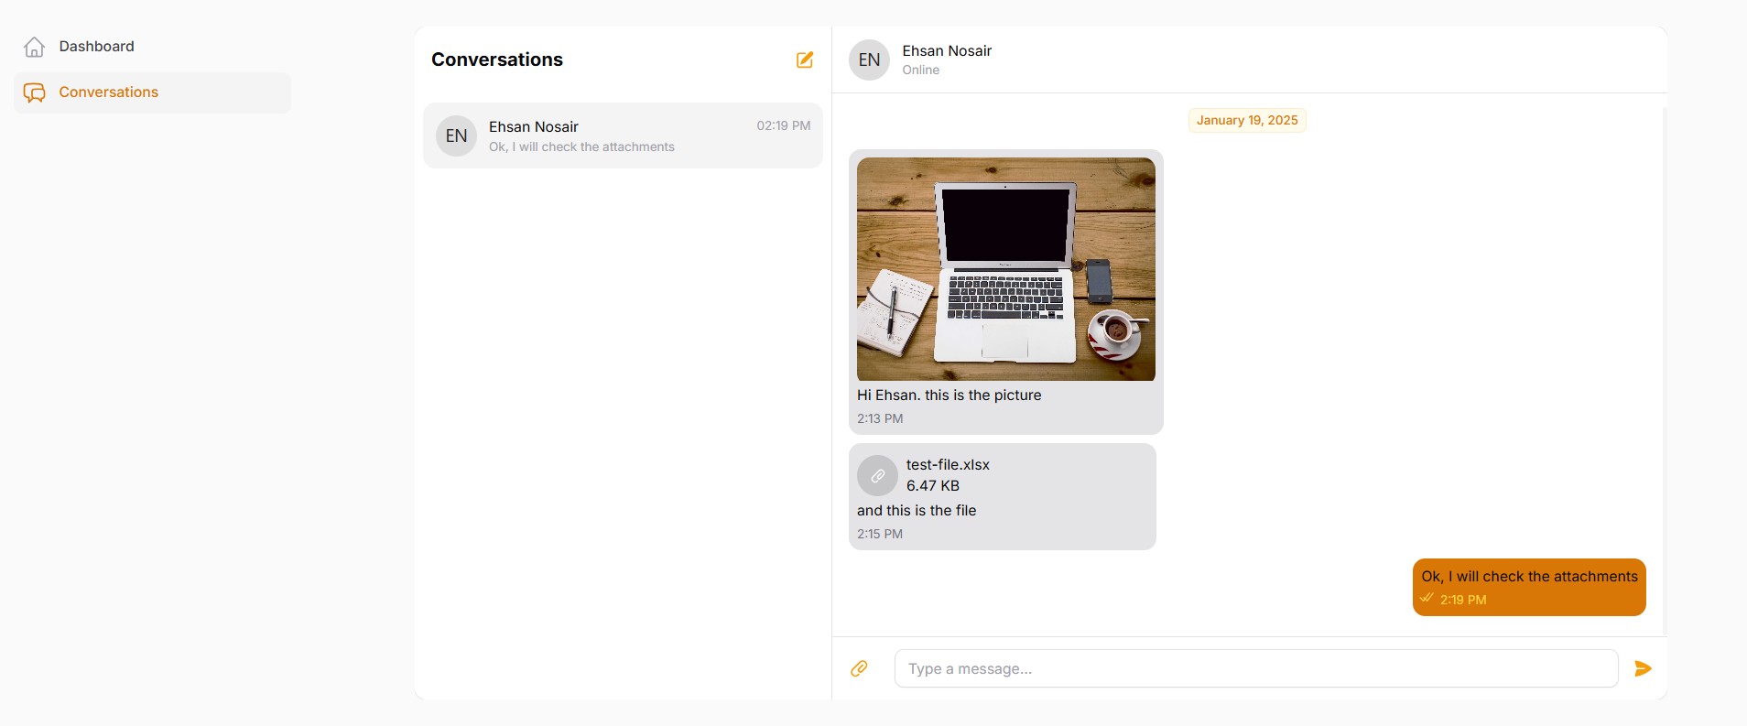Click the EN avatar in the conversation list
1747x726 pixels.
[x=456, y=135]
